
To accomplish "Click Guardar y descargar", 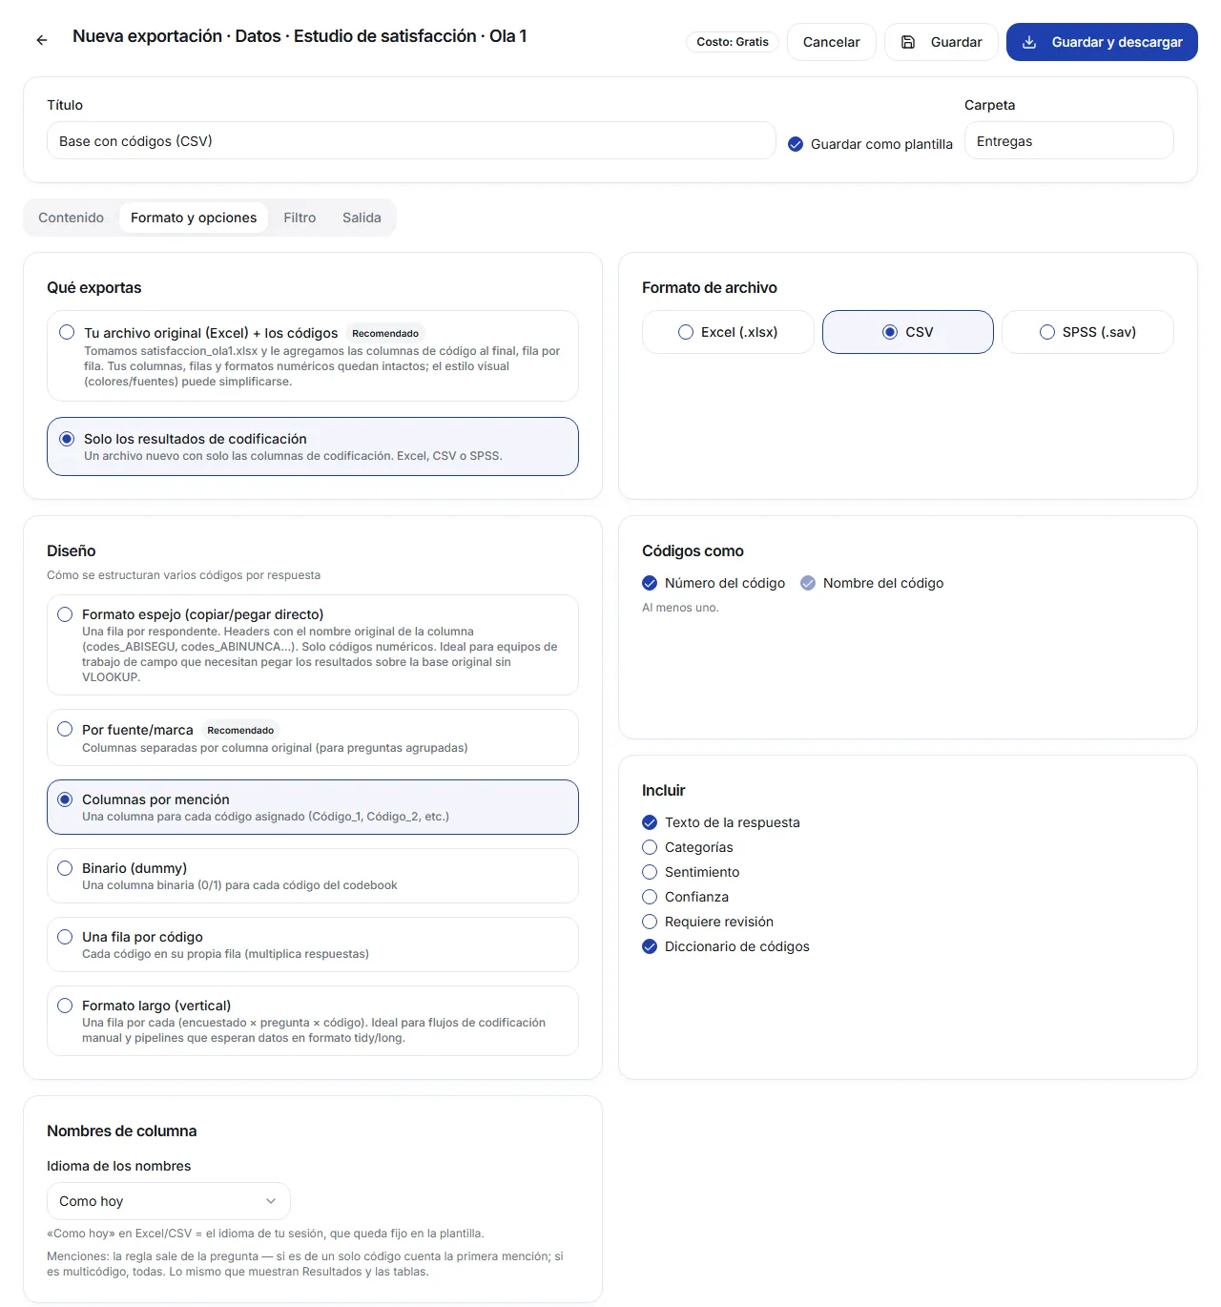I will [x=1102, y=42].
